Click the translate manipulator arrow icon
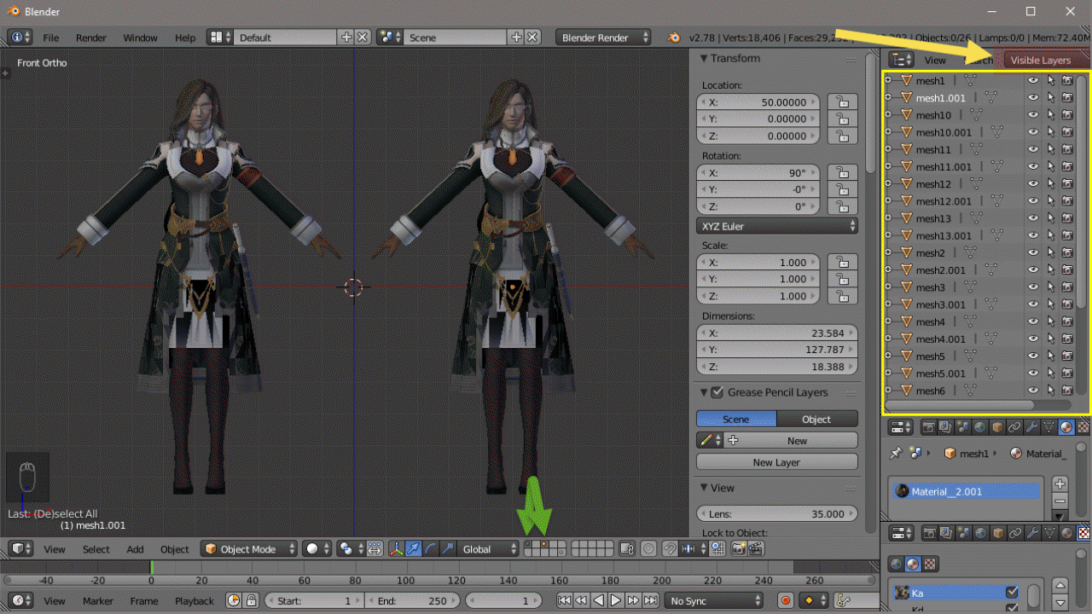Viewport: 1092px width, 614px height. pyautogui.click(x=414, y=549)
